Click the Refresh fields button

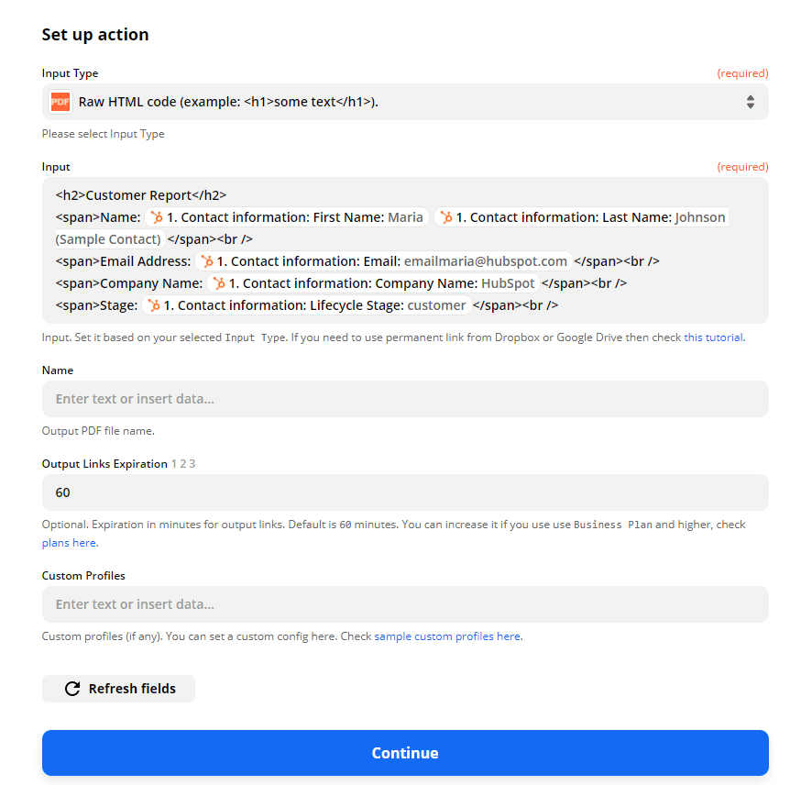pos(118,689)
